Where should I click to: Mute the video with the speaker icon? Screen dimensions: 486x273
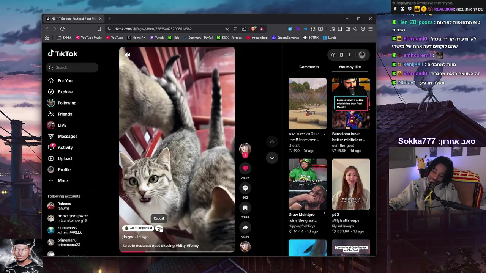click(x=128, y=55)
